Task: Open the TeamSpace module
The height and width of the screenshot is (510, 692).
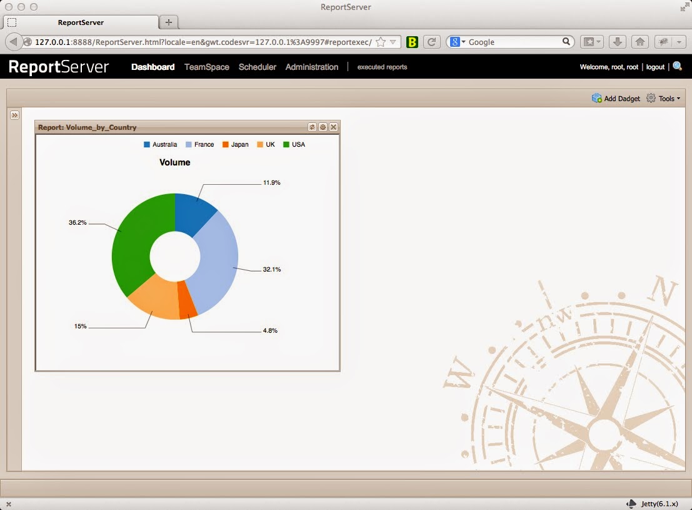Action: click(206, 67)
